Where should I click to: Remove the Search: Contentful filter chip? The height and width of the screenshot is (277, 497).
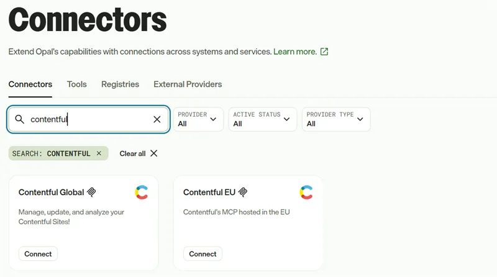(99, 153)
